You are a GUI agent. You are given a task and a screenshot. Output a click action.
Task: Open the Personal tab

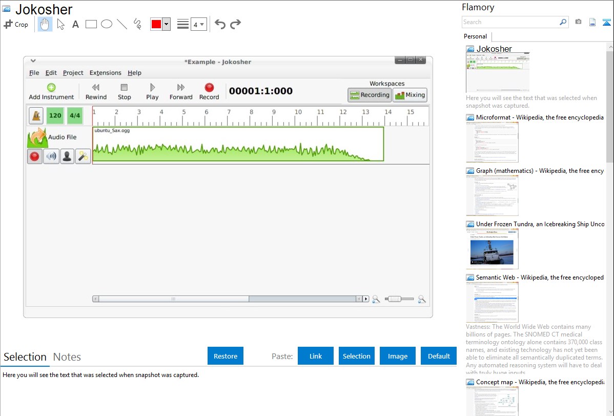coord(475,36)
